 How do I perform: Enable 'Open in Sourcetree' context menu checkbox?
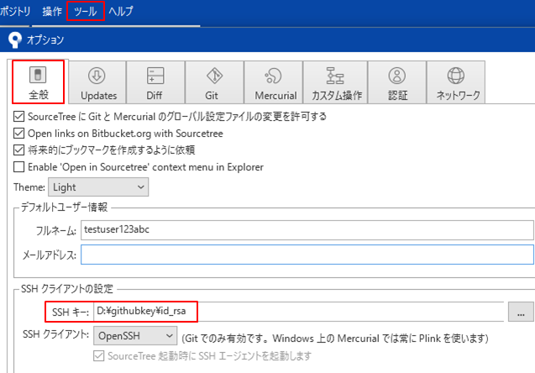pos(18,167)
